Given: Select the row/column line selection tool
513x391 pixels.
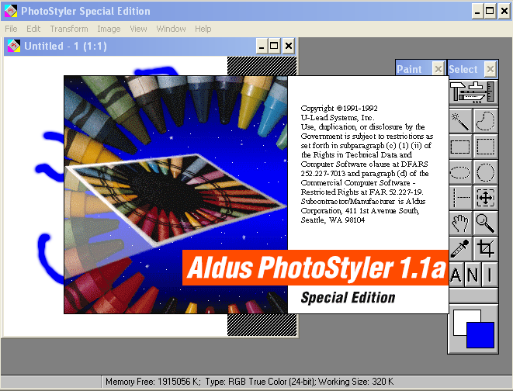Looking at the screenshot, I should tap(461, 198).
